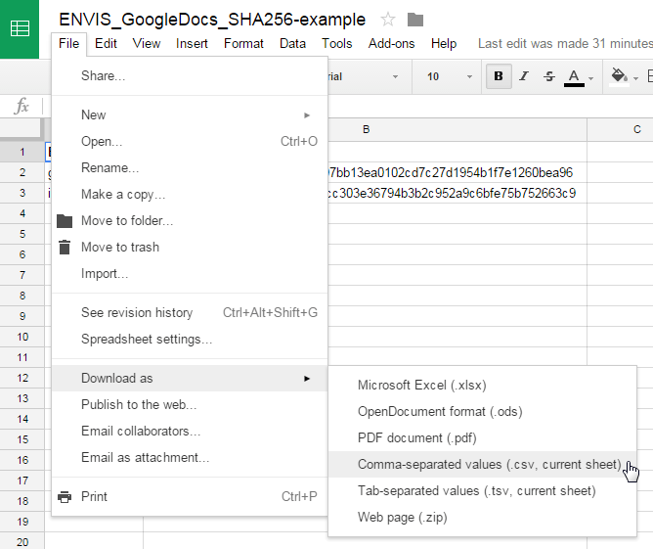This screenshot has height=549, width=653.
Task: Open the Data menu
Action: pos(292,43)
